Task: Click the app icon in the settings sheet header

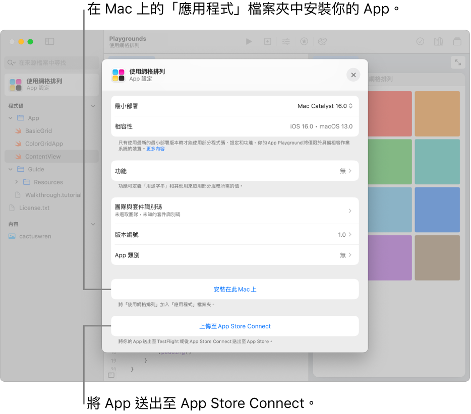Action: pyautogui.click(x=119, y=75)
